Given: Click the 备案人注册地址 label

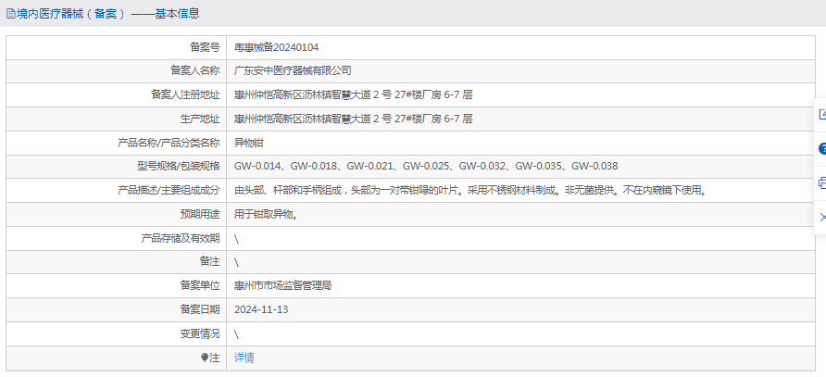Looking at the screenshot, I should point(185,94).
